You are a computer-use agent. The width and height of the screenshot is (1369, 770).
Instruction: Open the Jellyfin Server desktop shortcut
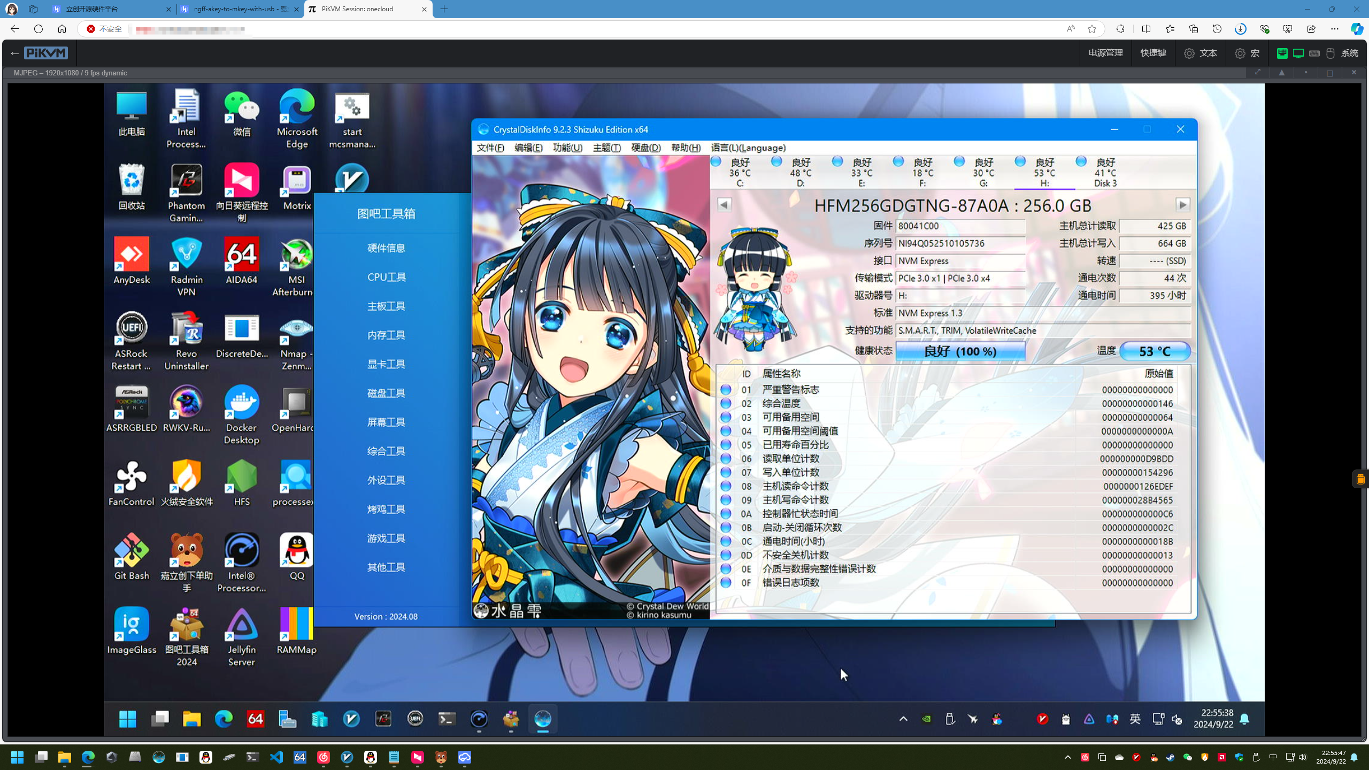(x=242, y=637)
